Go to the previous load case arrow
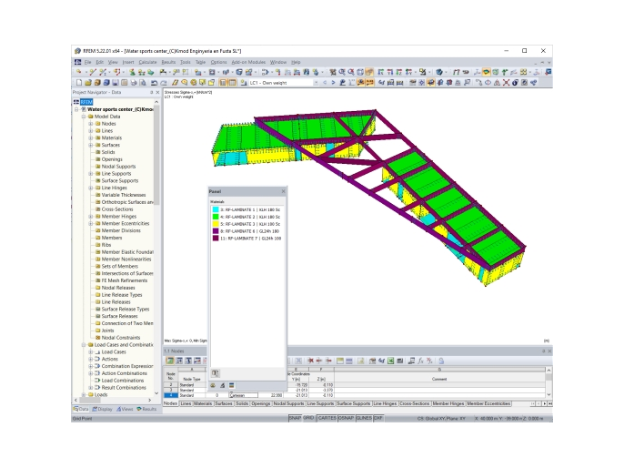624x468 pixels. [325, 83]
